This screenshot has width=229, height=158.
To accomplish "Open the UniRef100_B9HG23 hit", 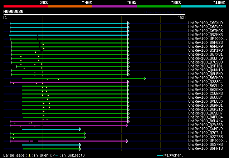I will (x=205, y=43).
